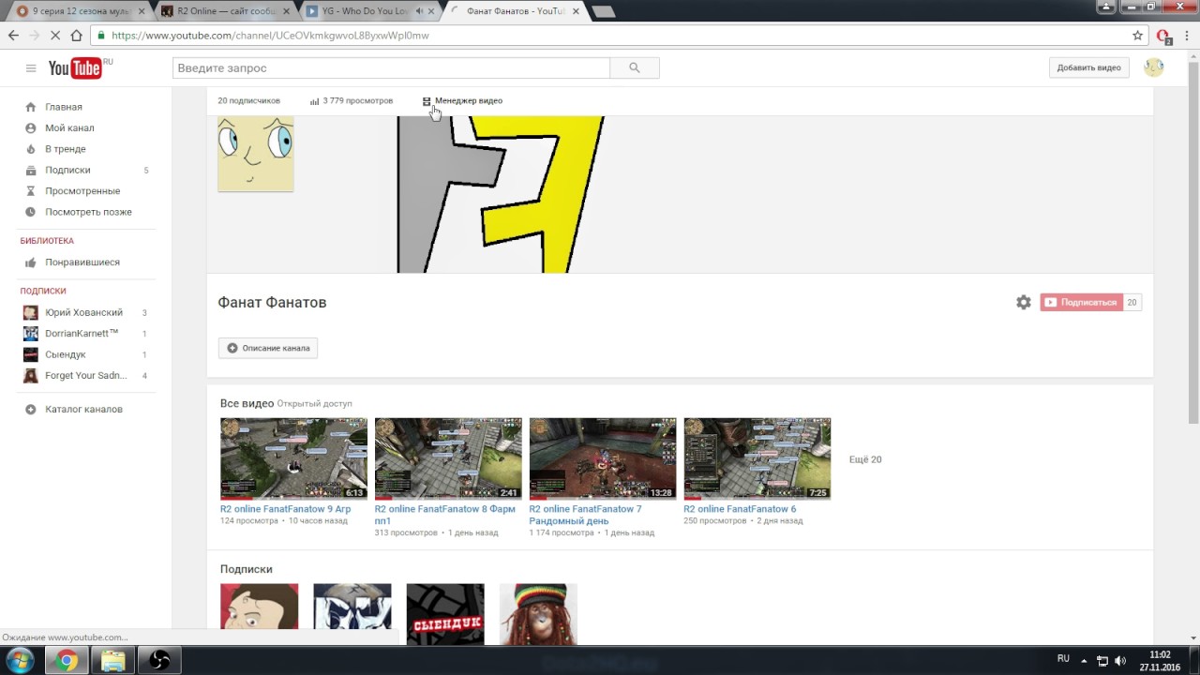1200x675 pixels.
Task: Click the search magnifier button
Action: (x=635, y=67)
